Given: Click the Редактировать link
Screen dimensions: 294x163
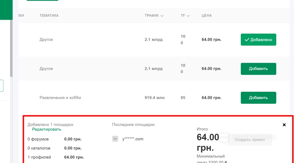Looking at the screenshot, I should pyautogui.click(x=46, y=129).
